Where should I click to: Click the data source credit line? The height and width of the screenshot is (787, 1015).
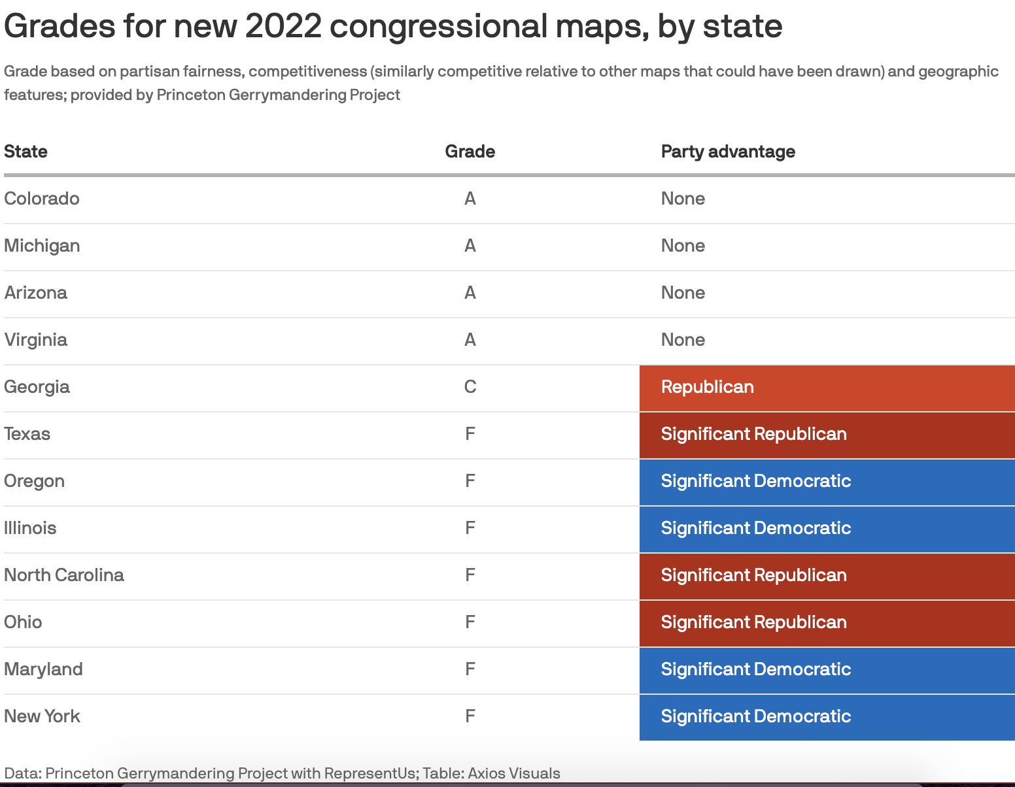(x=282, y=773)
